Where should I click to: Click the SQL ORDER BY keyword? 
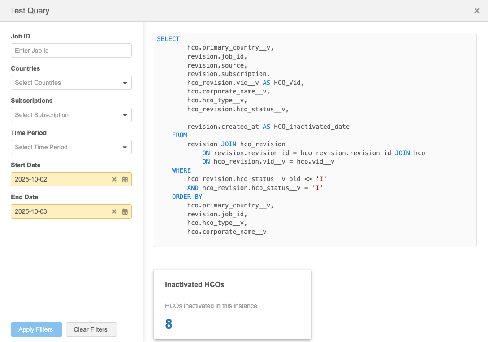pos(187,197)
